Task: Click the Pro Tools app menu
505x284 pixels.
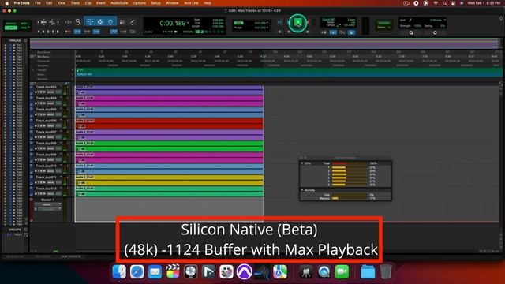Action: tap(21, 3)
